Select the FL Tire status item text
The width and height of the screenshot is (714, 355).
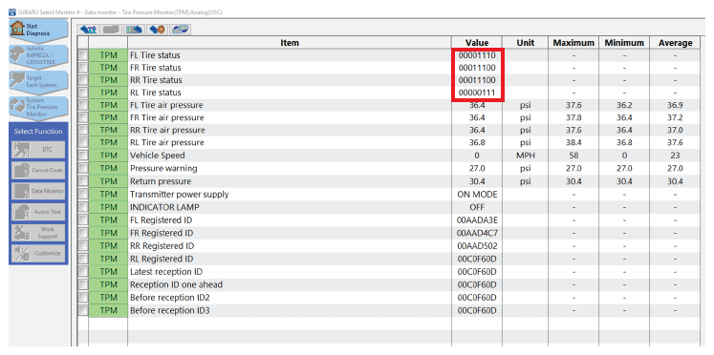155,55
